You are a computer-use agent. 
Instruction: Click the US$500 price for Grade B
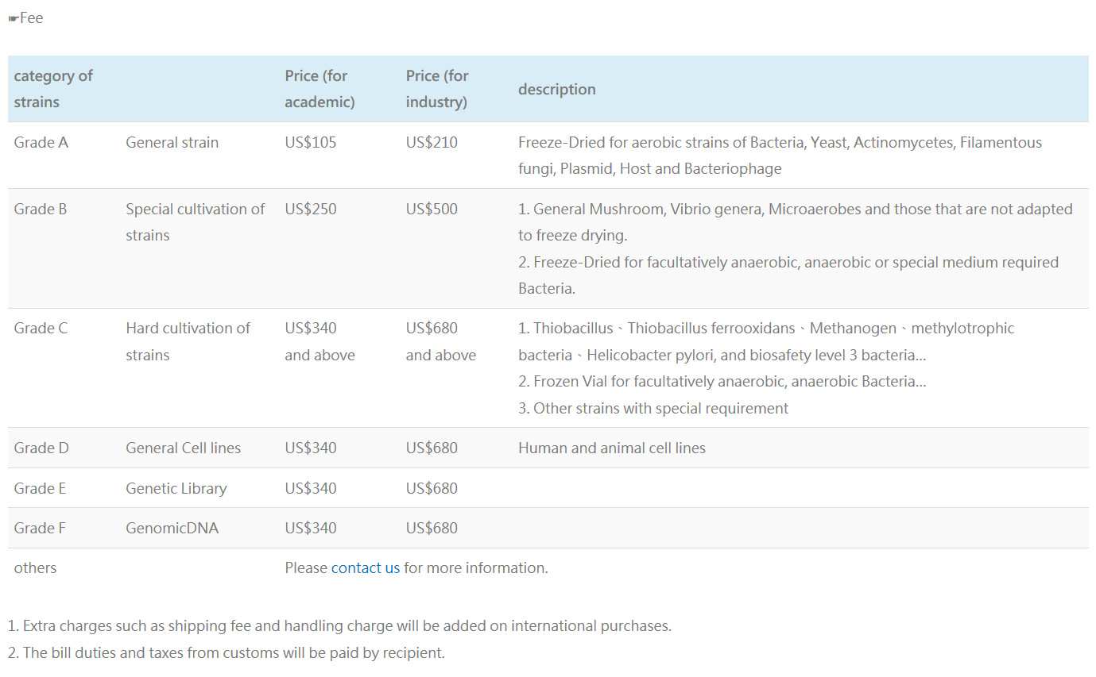click(432, 210)
